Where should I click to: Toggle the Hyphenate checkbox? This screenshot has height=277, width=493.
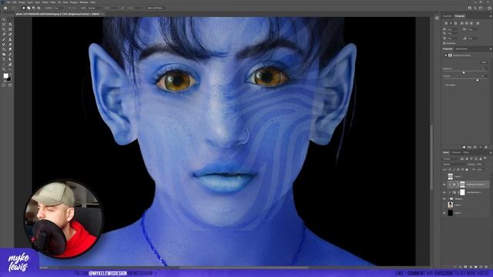[x=444, y=43]
